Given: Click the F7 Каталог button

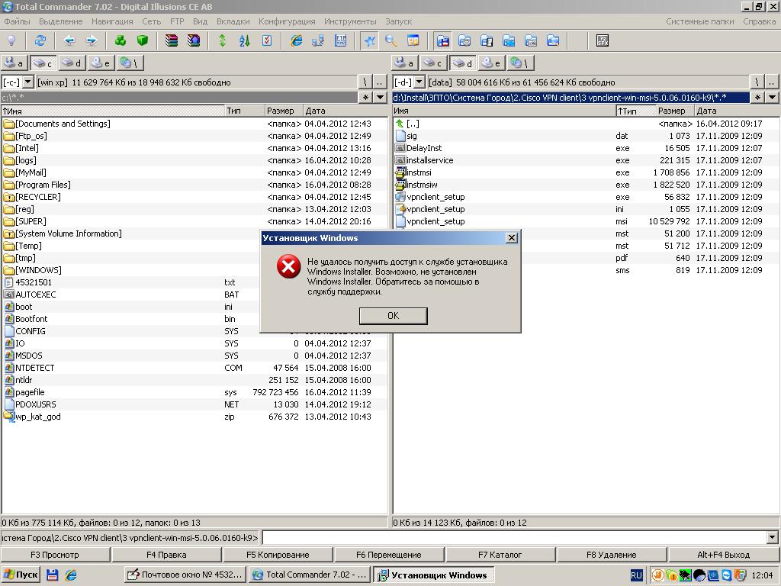Looking at the screenshot, I should click(x=500, y=555).
